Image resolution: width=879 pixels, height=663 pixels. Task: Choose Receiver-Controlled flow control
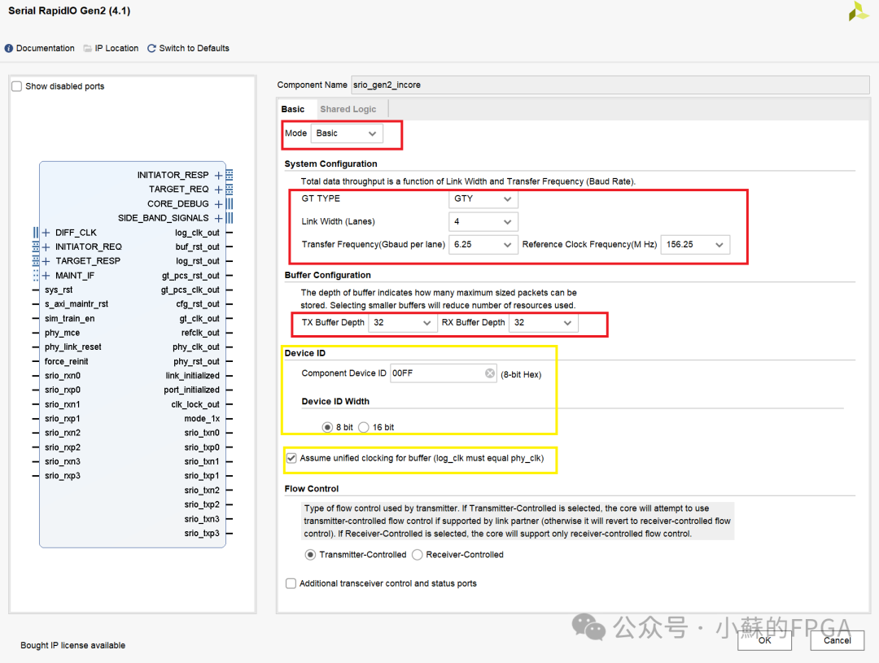click(418, 555)
